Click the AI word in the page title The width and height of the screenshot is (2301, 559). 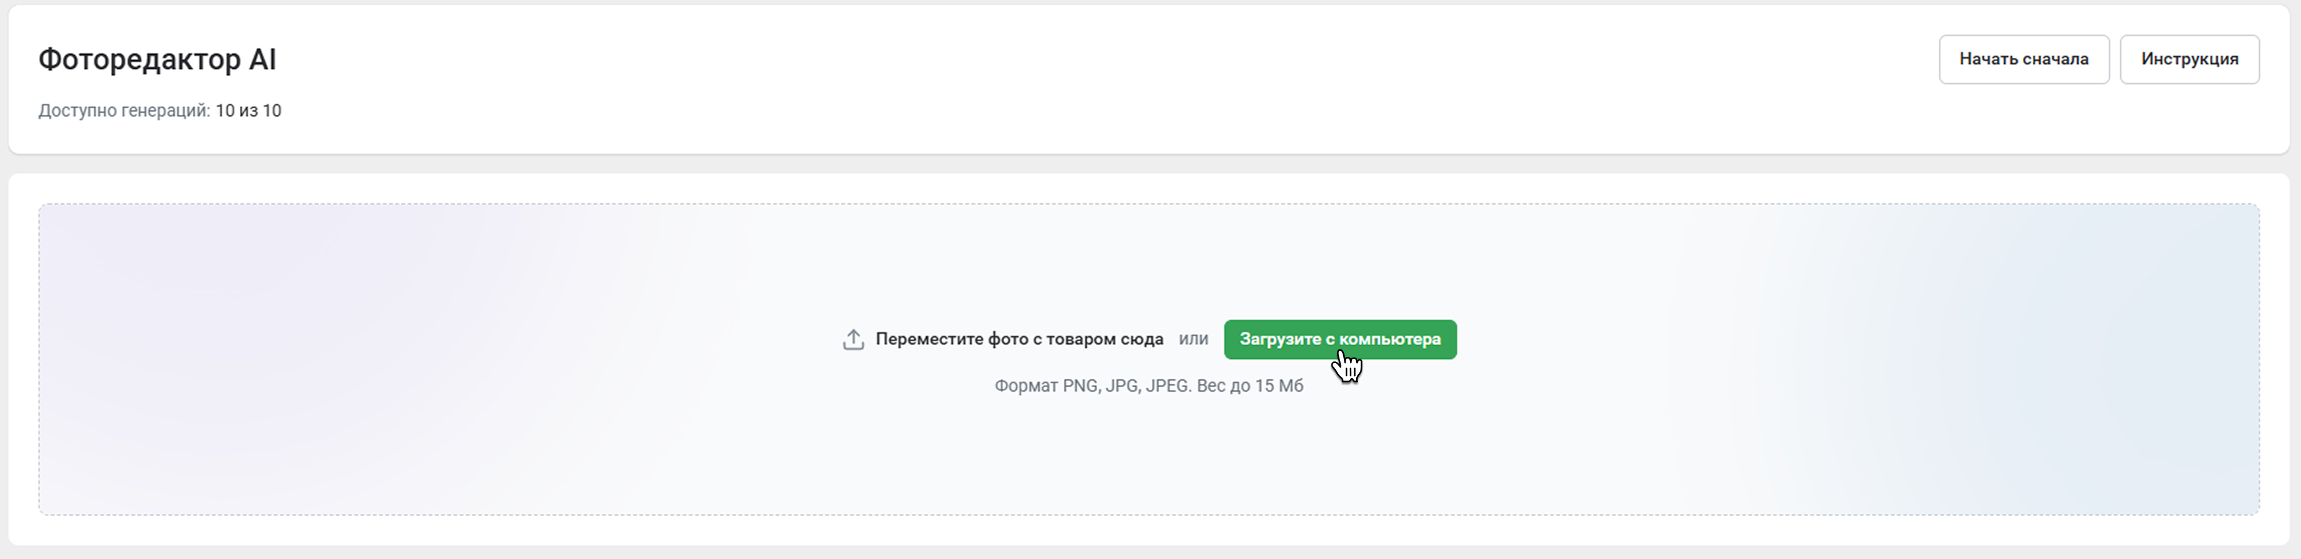(263, 60)
